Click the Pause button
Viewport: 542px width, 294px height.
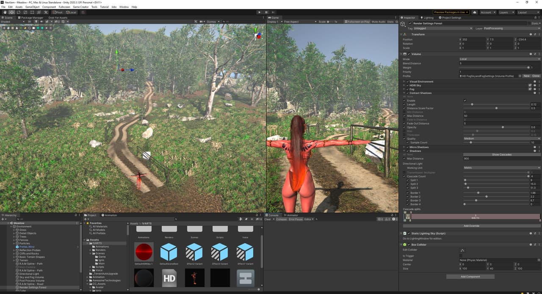tap(266, 12)
